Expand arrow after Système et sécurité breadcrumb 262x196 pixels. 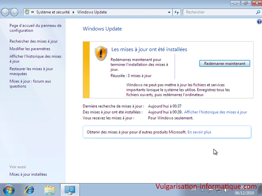[73, 12]
